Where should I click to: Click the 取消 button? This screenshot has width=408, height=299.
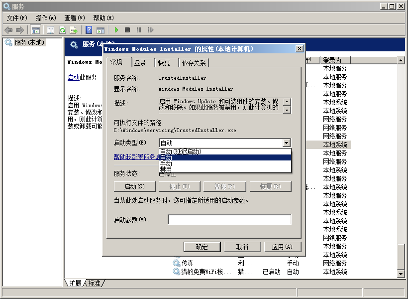pos(242,247)
